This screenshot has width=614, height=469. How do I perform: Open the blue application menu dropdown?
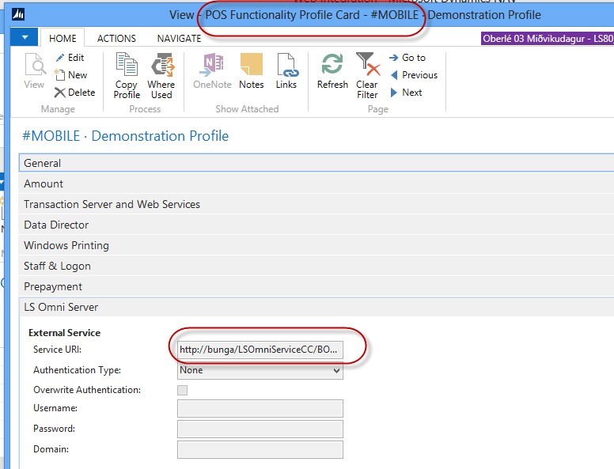click(25, 37)
